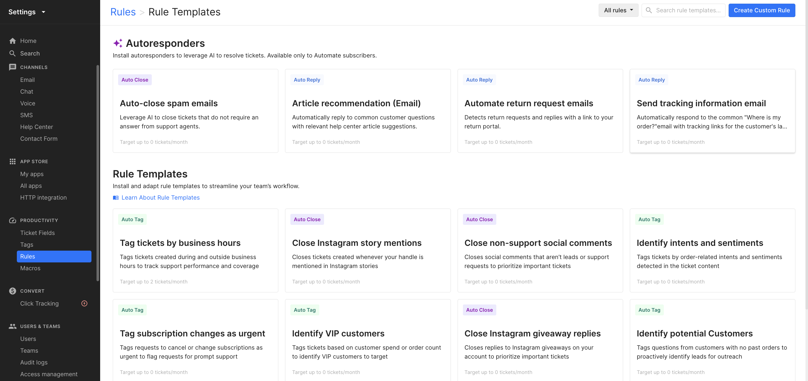Click the Autoresponders sparkle icon

coord(118,43)
